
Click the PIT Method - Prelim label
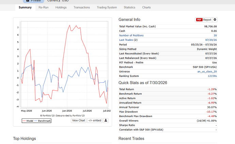pos(131,63)
